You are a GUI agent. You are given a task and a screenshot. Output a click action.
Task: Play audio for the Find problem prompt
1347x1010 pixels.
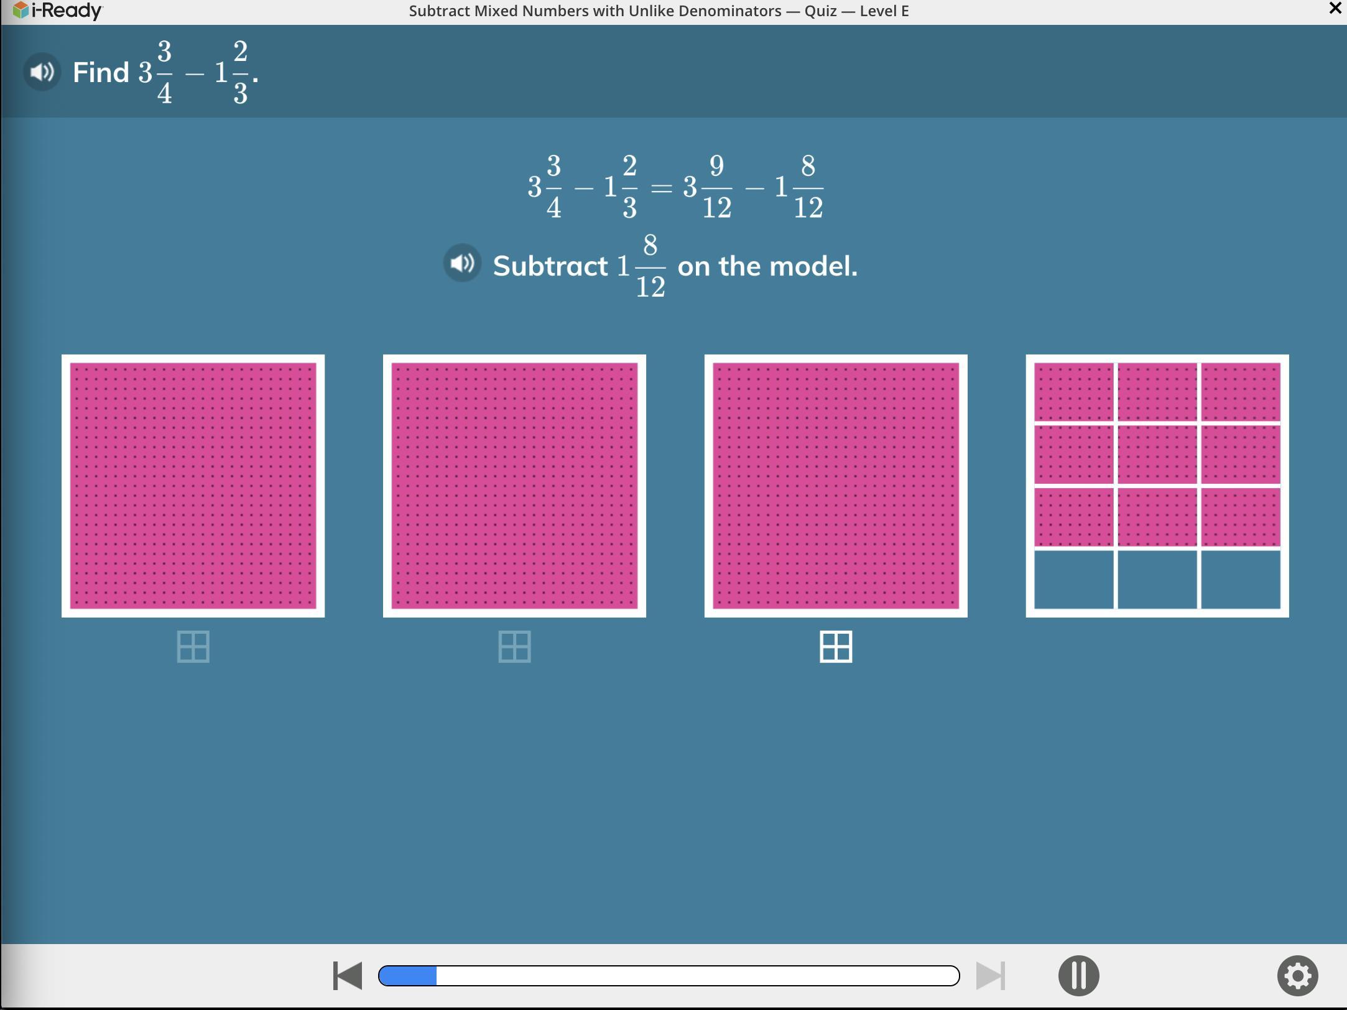(42, 72)
